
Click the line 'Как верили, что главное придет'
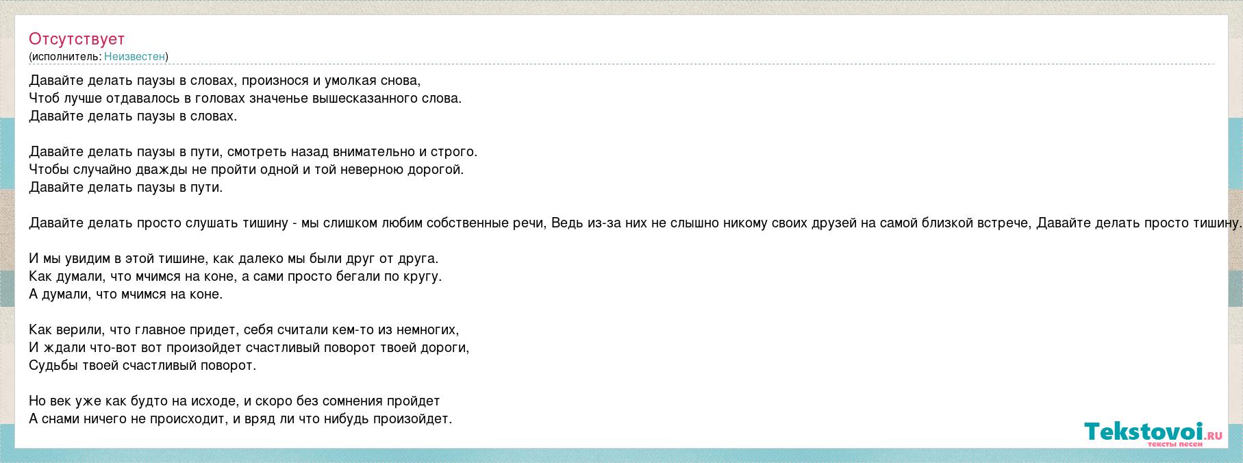pyautogui.click(x=244, y=330)
